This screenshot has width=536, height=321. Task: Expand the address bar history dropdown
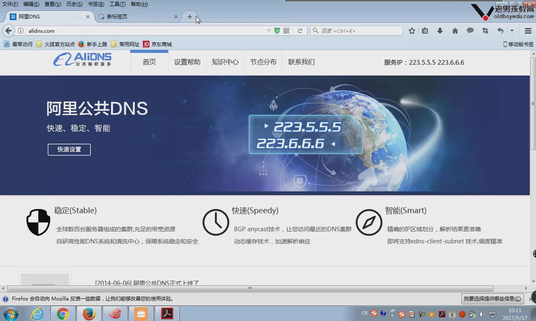[x=269, y=31]
